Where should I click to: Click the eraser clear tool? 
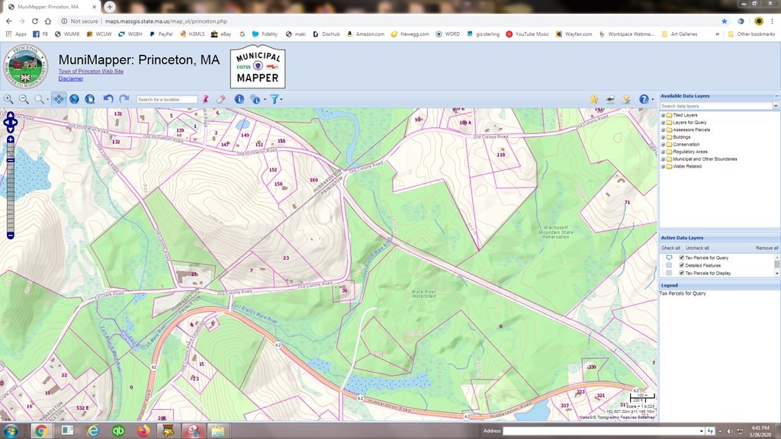pyautogui.click(x=221, y=99)
